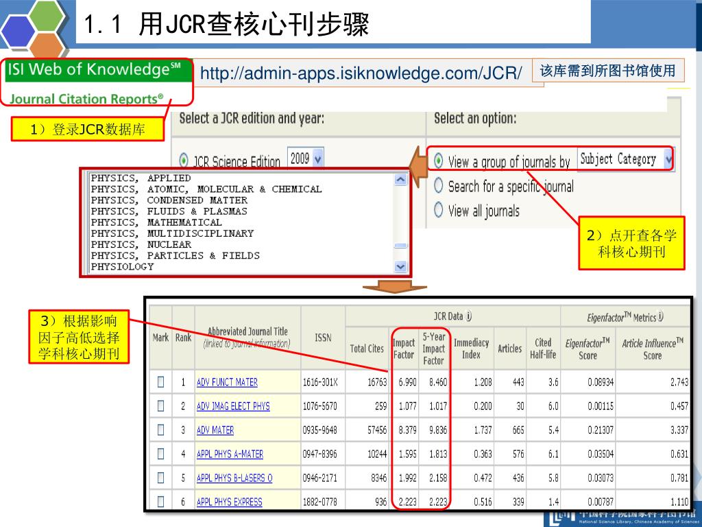
Task: Click the JCR Data info icon
Action: click(468, 316)
